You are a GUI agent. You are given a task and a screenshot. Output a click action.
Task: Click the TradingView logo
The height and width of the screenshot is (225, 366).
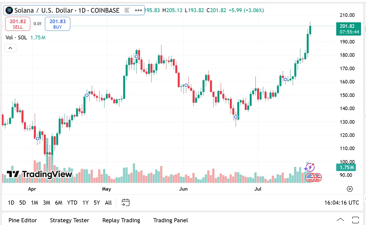click(39, 174)
